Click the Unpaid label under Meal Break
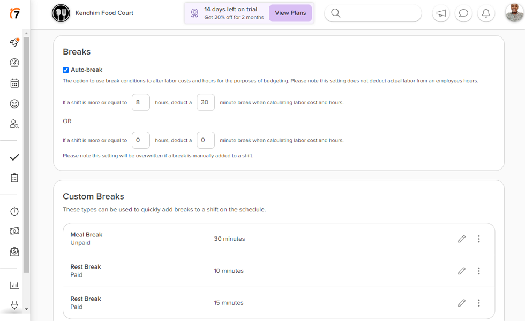The width and height of the screenshot is (525, 321). click(80, 243)
